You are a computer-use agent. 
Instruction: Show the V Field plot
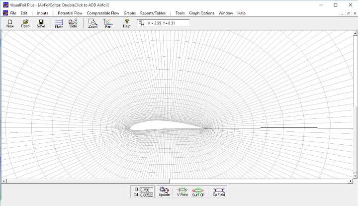(x=182, y=192)
